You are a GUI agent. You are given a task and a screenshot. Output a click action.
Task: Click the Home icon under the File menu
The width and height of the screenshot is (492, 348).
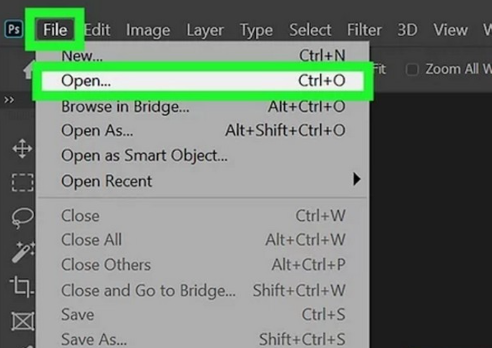(x=28, y=70)
